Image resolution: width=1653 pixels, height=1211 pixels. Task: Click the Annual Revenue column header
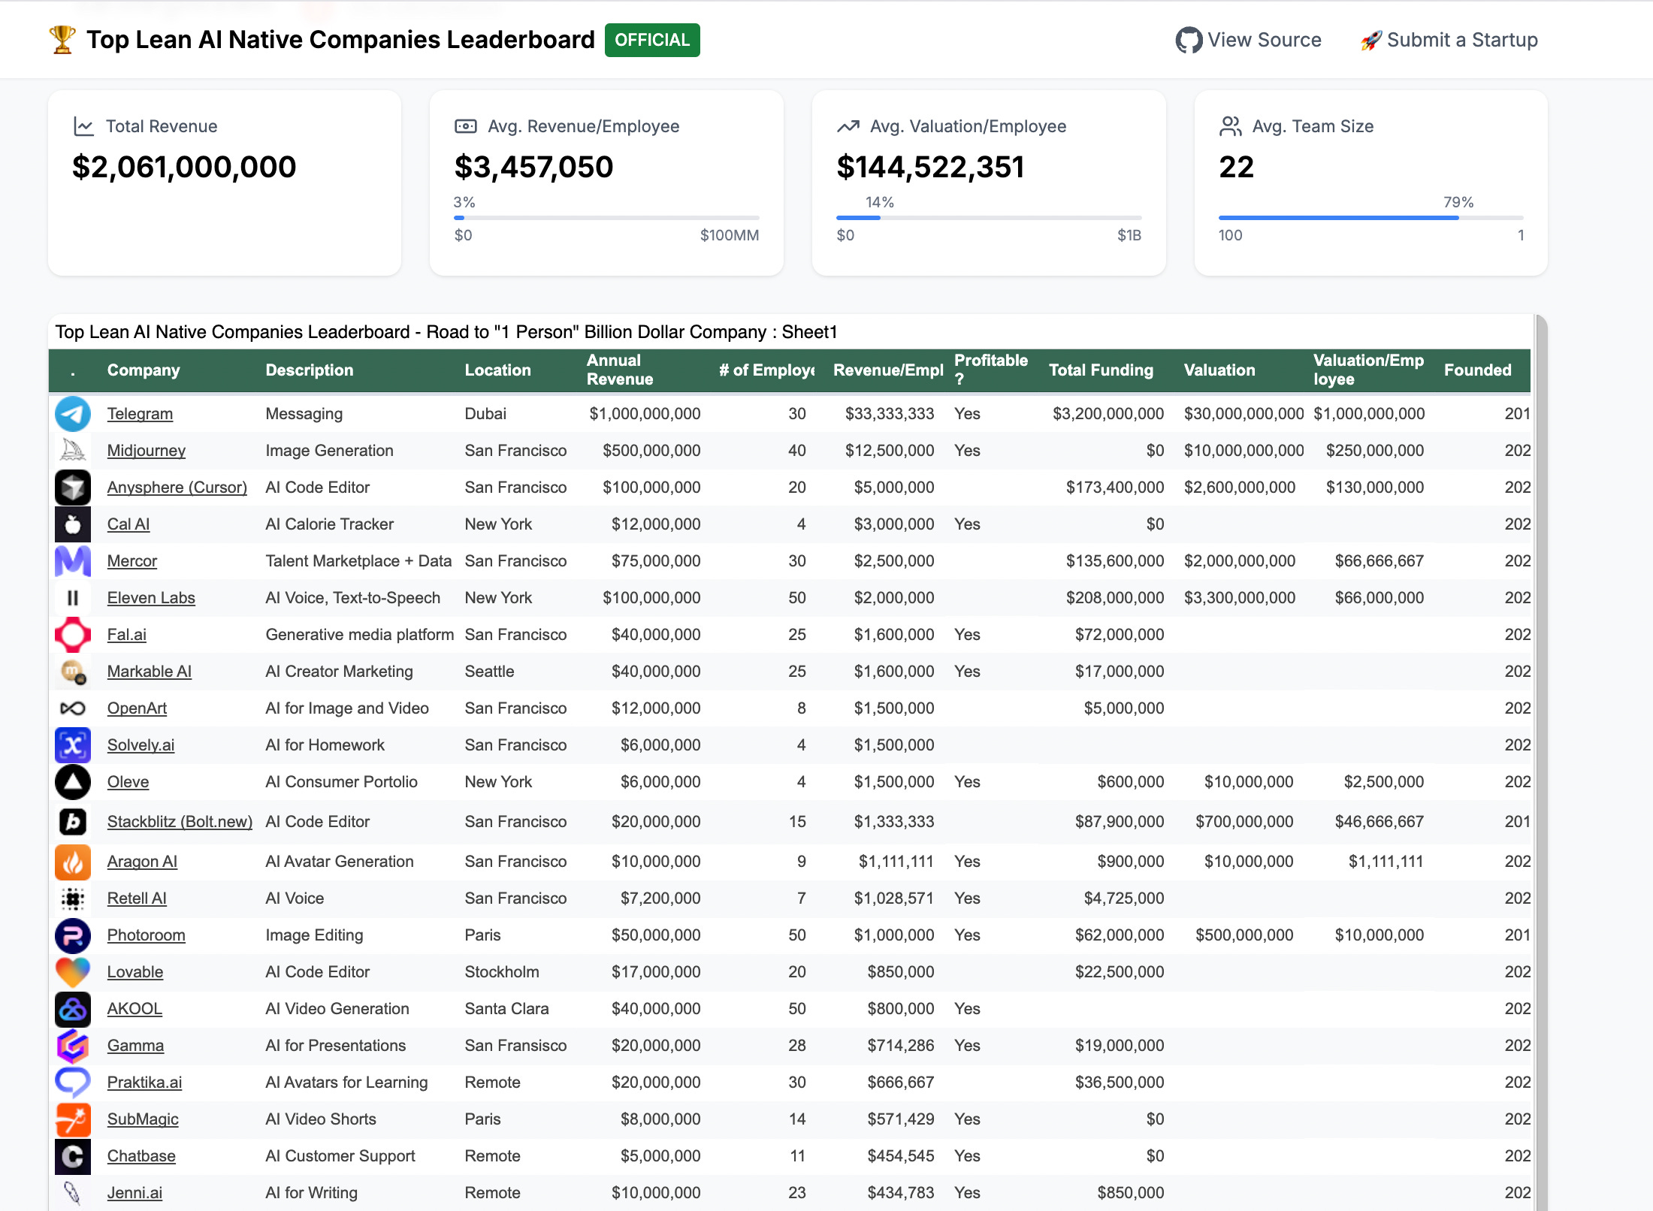pyautogui.click(x=619, y=370)
